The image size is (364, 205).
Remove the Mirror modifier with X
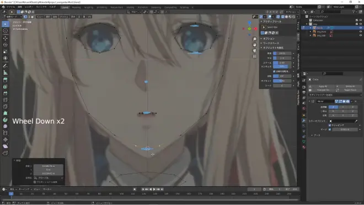[356, 102]
